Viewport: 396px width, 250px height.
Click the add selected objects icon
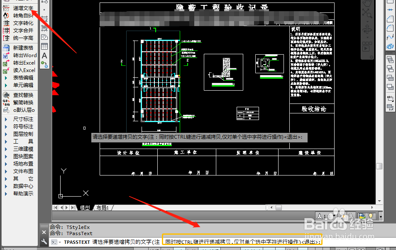(44, 65)
